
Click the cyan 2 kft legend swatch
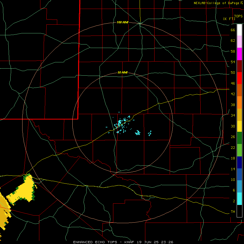coord(239,199)
